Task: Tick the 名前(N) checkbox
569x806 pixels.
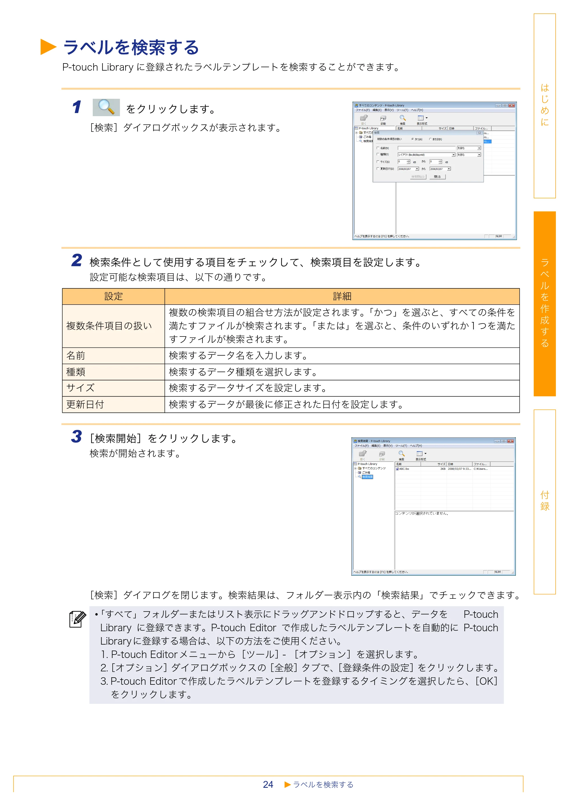Action: click(378, 148)
